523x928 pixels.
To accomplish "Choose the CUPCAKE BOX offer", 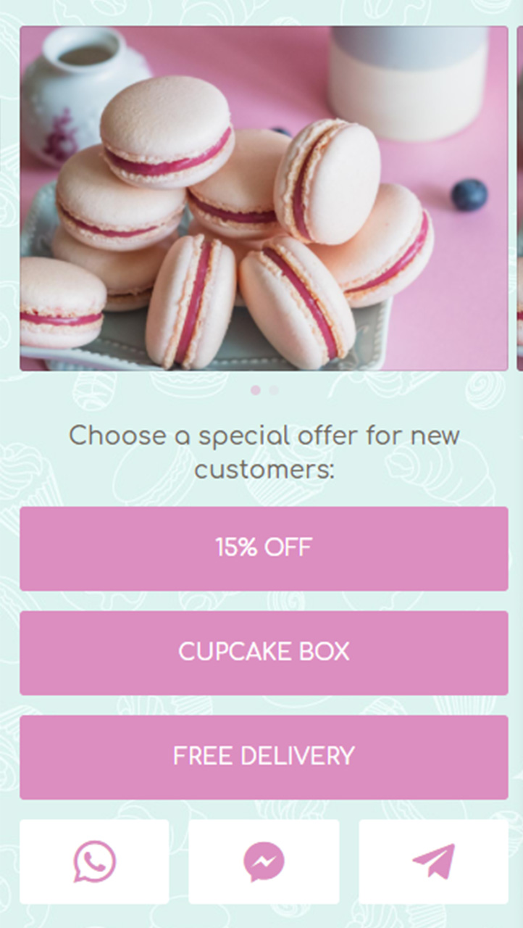I will (264, 652).
